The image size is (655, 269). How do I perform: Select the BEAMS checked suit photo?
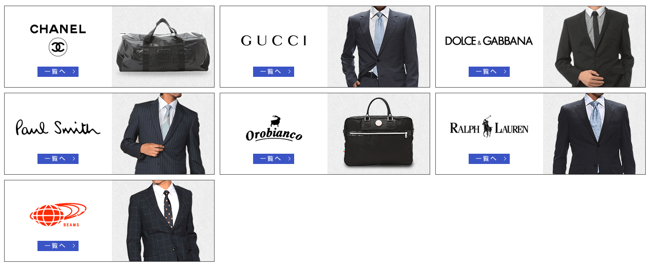163,221
